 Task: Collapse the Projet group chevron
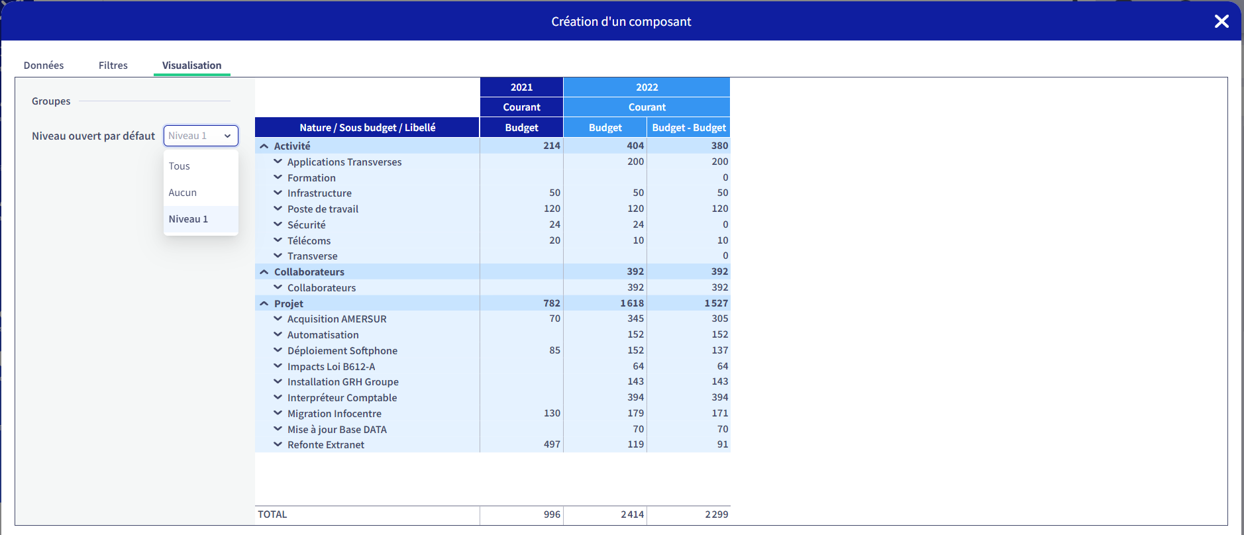(x=264, y=303)
